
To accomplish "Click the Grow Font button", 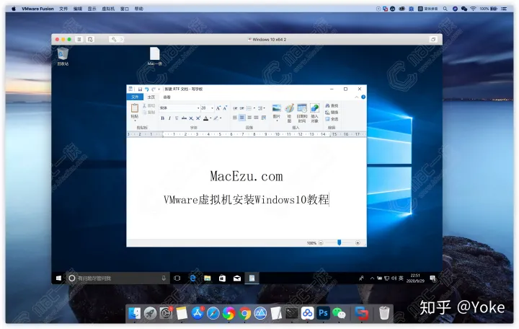I will click(x=218, y=108).
